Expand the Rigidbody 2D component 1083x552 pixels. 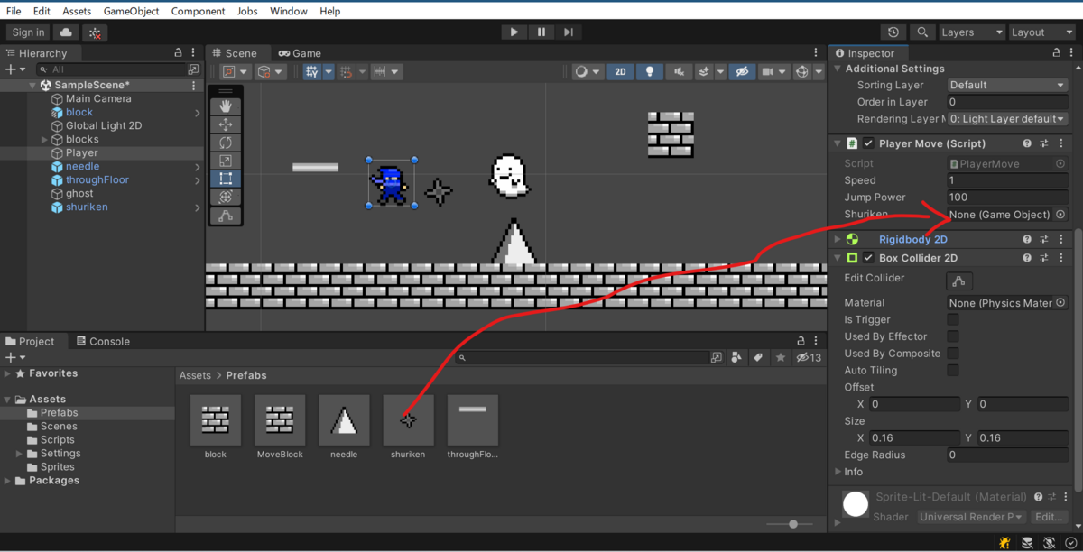(838, 239)
